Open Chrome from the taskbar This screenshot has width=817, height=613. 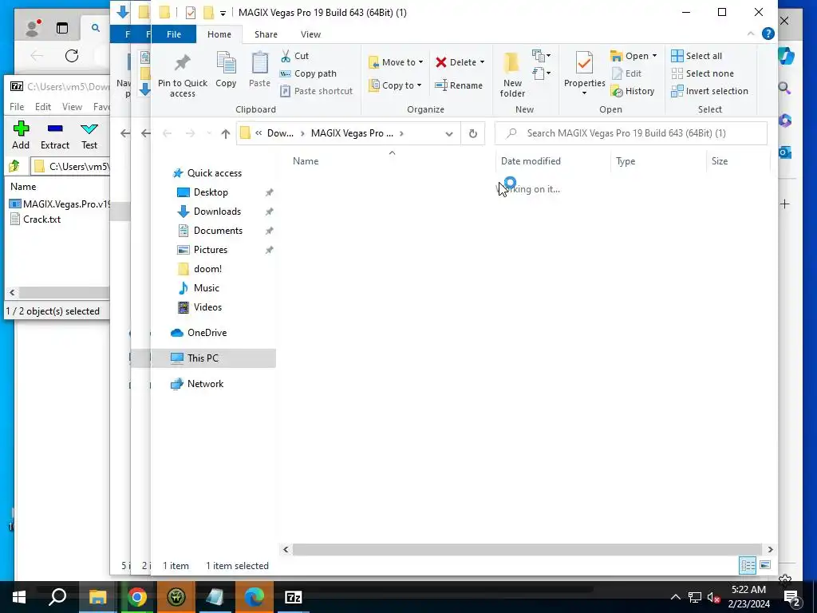(137, 597)
